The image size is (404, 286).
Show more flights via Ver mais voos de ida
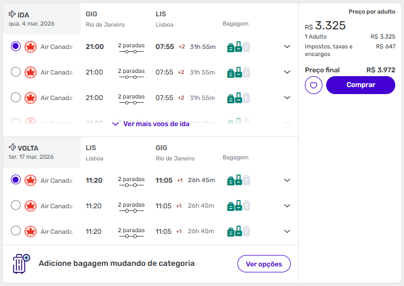coord(151,124)
